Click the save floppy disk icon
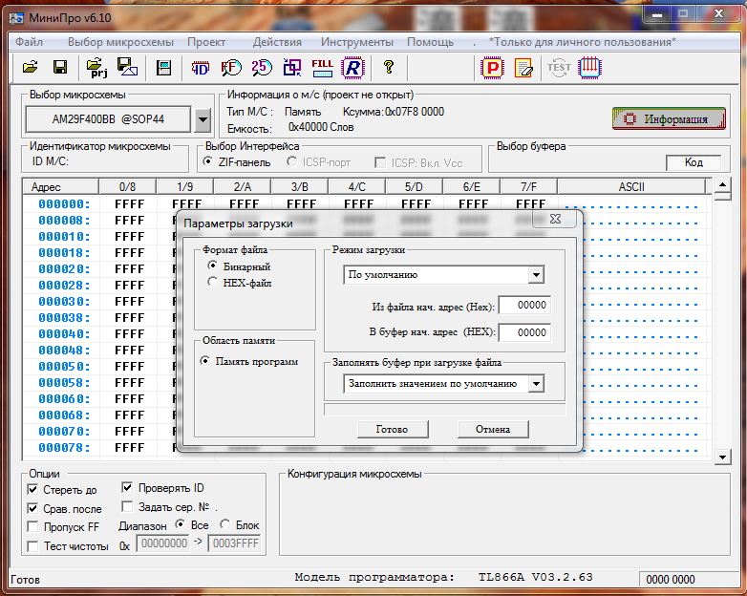The height and width of the screenshot is (596, 747). [x=59, y=67]
